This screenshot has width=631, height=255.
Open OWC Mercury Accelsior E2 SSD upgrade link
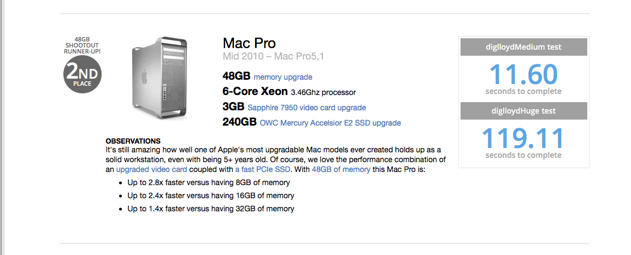pyautogui.click(x=331, y=123)
